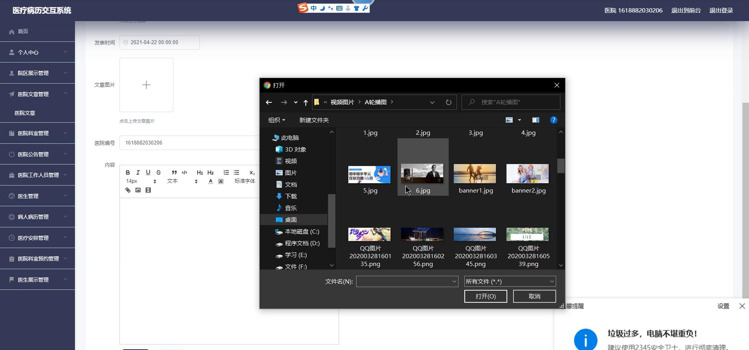Toggle bold formatting in the editor
This screenshot has height=350, width=749.
[x=128, y=172]
